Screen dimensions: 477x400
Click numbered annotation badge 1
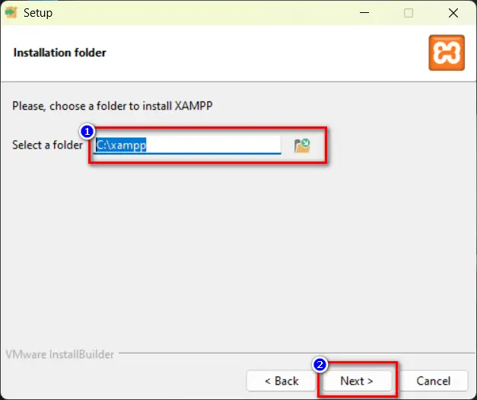[x=87, y=131]
